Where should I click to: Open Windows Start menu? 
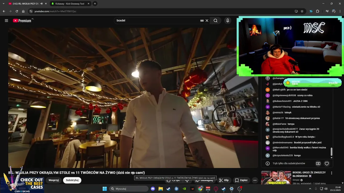coord(105,189)
